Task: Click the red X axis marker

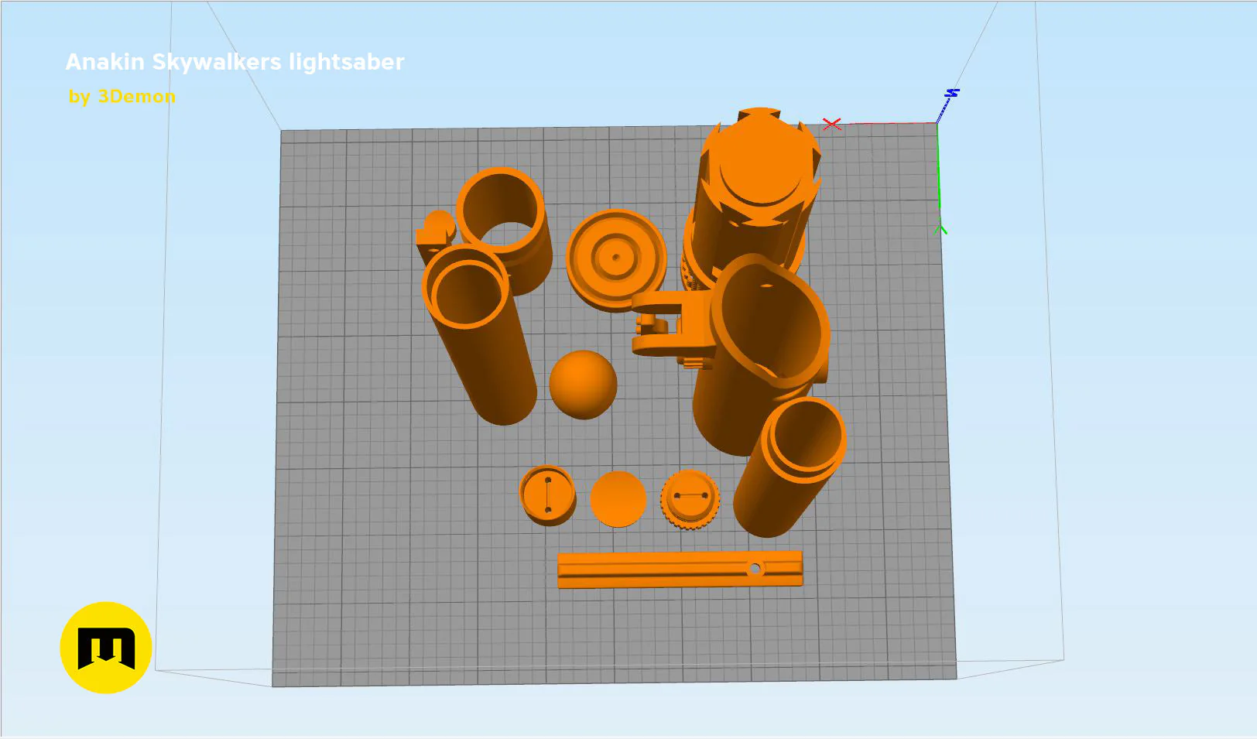Action: point(832,124)
